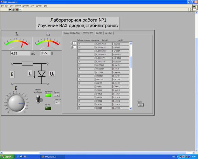The image size is (198, 159).
Task: Click the table cell 3,16363
Action: tap(103, 105)
